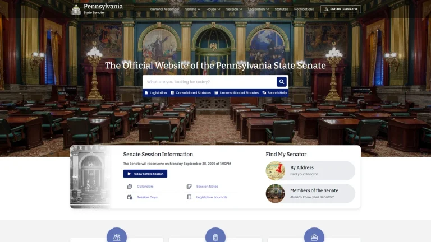Open the Statutes menu item
The image size is (431, 242).
click(281, 9)
